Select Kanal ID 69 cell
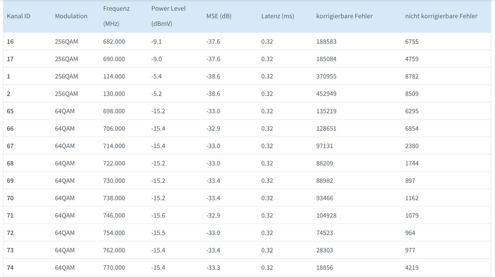The width and height of the screenshot is (495, 277). pyautogui.click(x=10, y=180)
